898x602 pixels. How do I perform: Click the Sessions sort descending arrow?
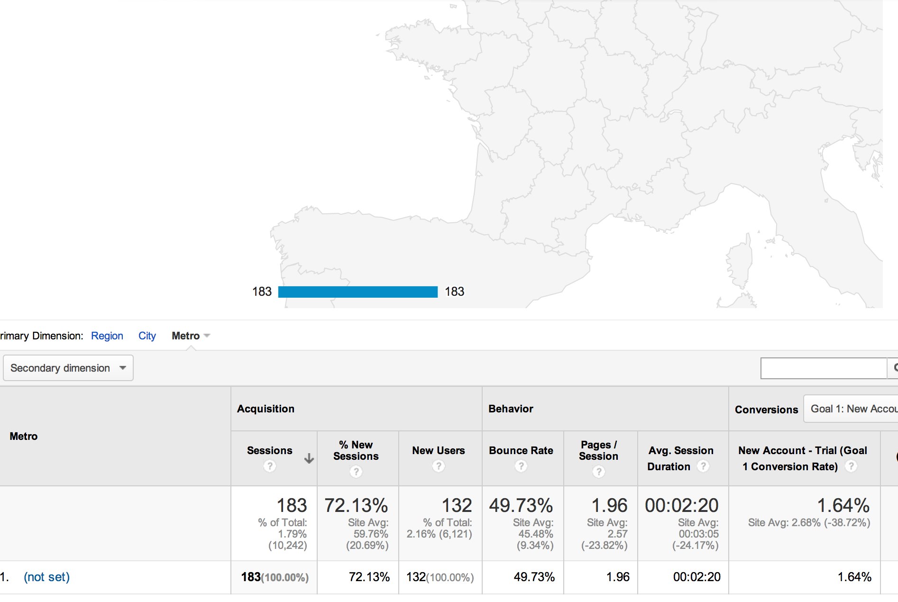309,458
